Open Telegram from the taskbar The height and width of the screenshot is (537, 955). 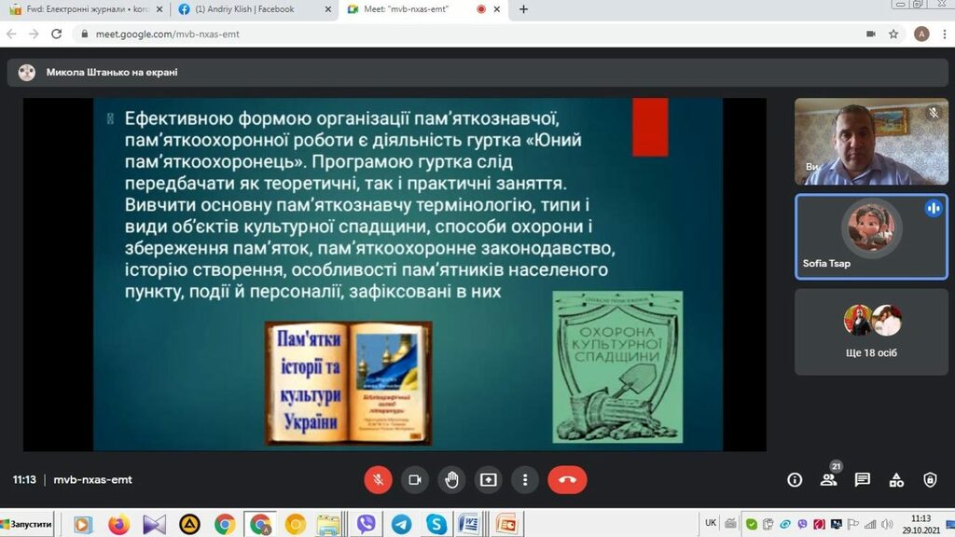(x=401, y=524)
